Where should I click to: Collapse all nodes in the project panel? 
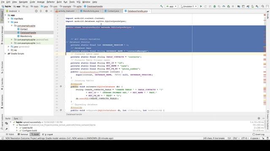41,11
